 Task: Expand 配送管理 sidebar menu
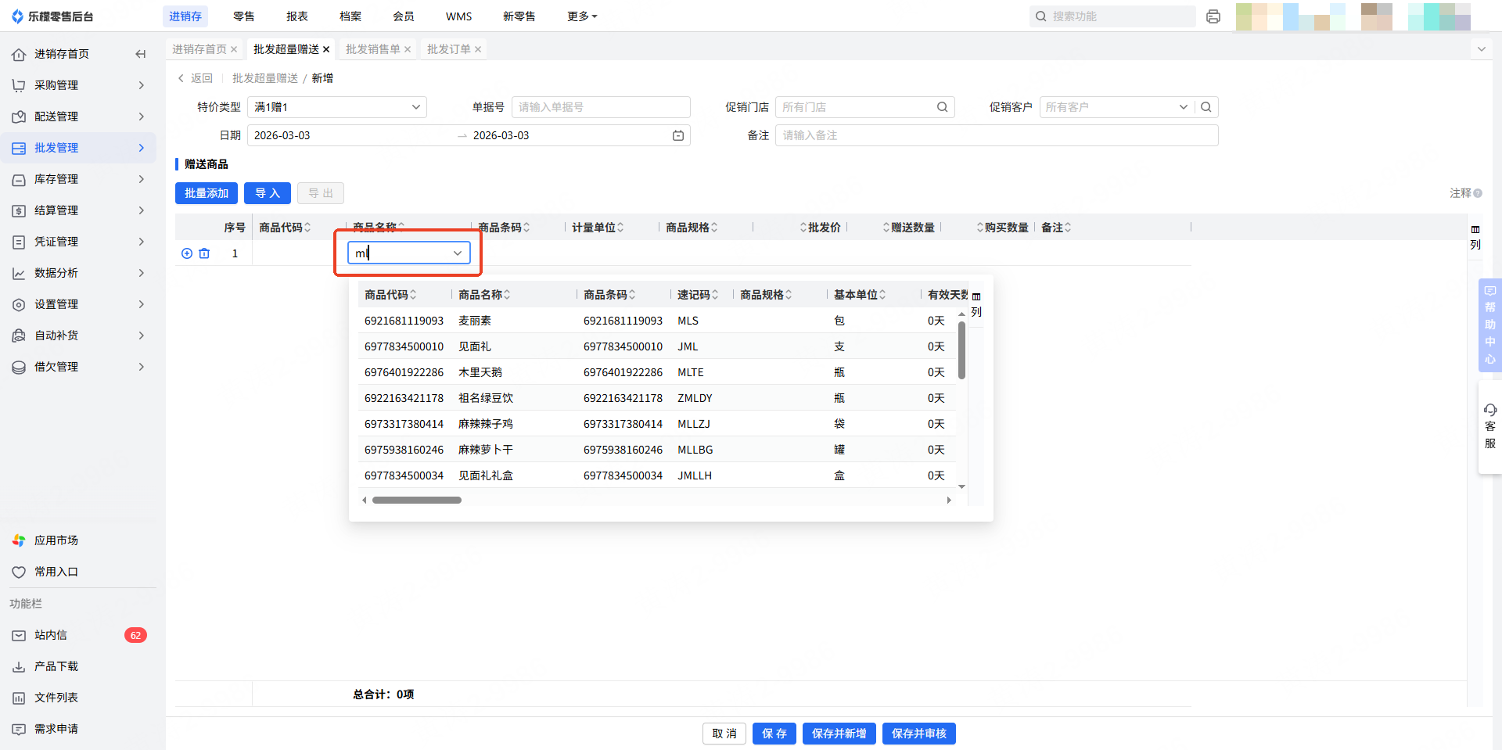pos(78,117)
